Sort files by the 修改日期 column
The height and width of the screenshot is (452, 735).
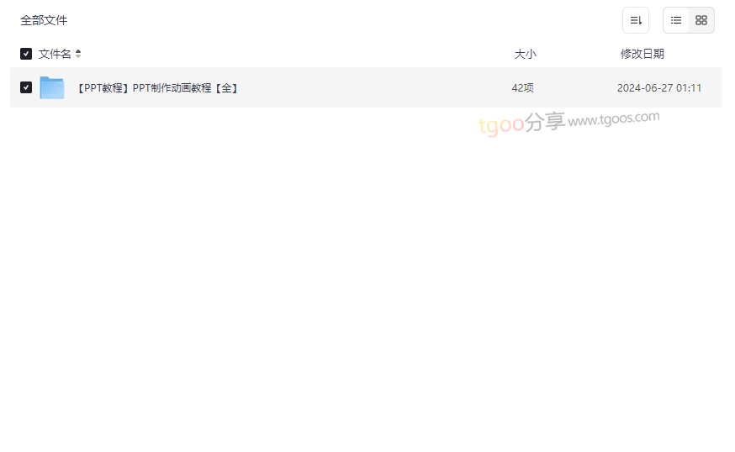tap(642, 54)
